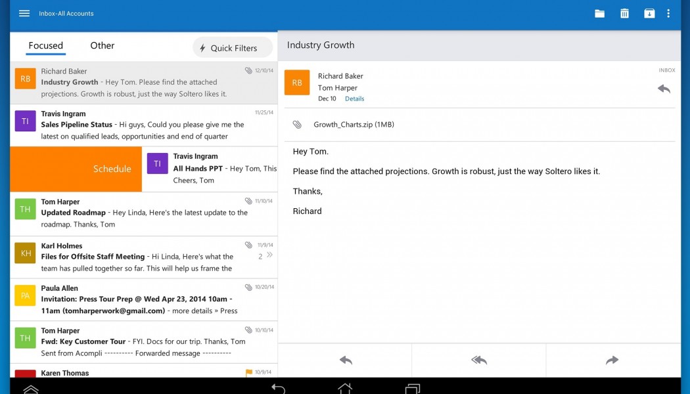The image size is (690, 394).
Task: Select the Focused inbox tab
Action: (x=45, y=45)
